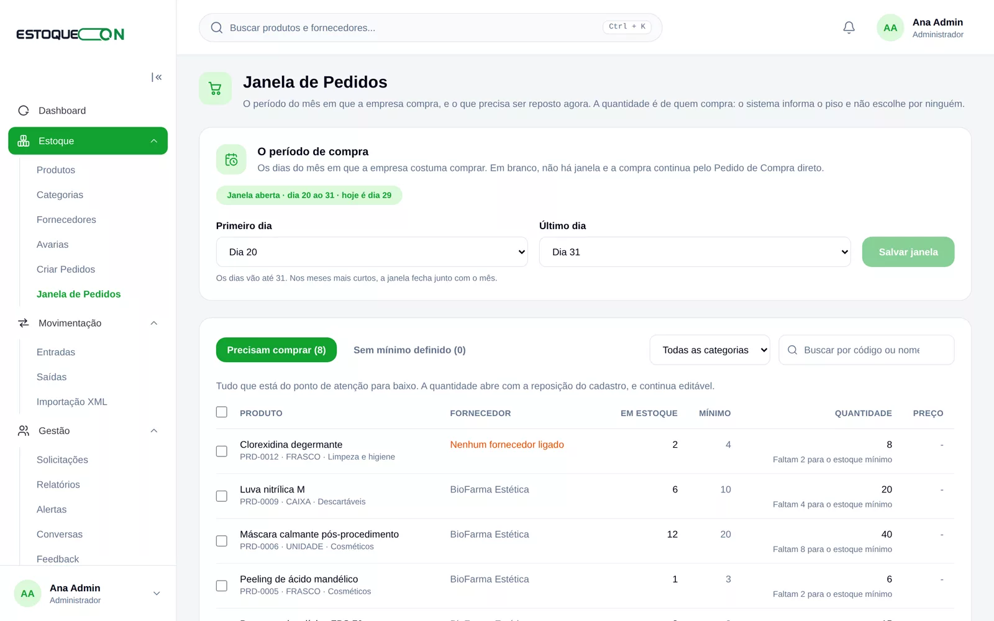Viewport: 994px width, 621px height.
Task: Click the AA avatar in top header
Action: pyautogui.click(x=890, y=28)
